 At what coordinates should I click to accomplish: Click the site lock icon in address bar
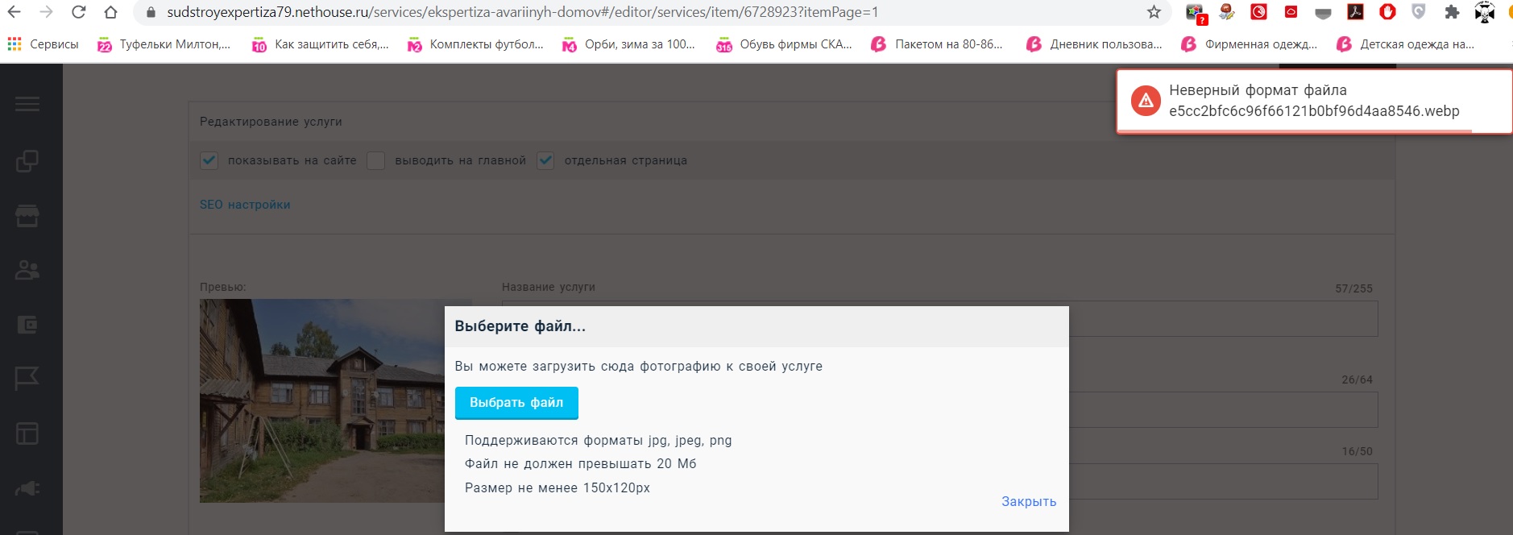pos(151,12)
